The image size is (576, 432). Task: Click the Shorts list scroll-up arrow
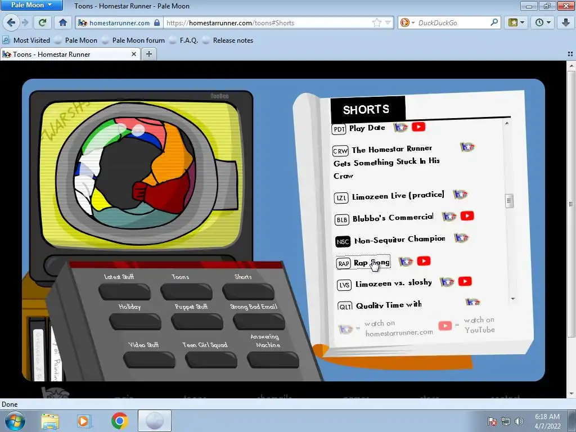(x=507, y=123)
